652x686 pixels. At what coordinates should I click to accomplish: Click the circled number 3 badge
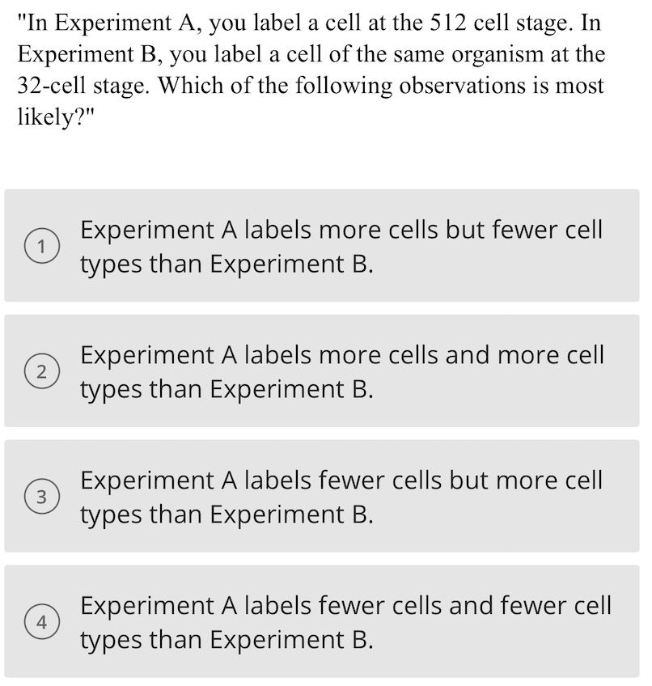[42, 497]
